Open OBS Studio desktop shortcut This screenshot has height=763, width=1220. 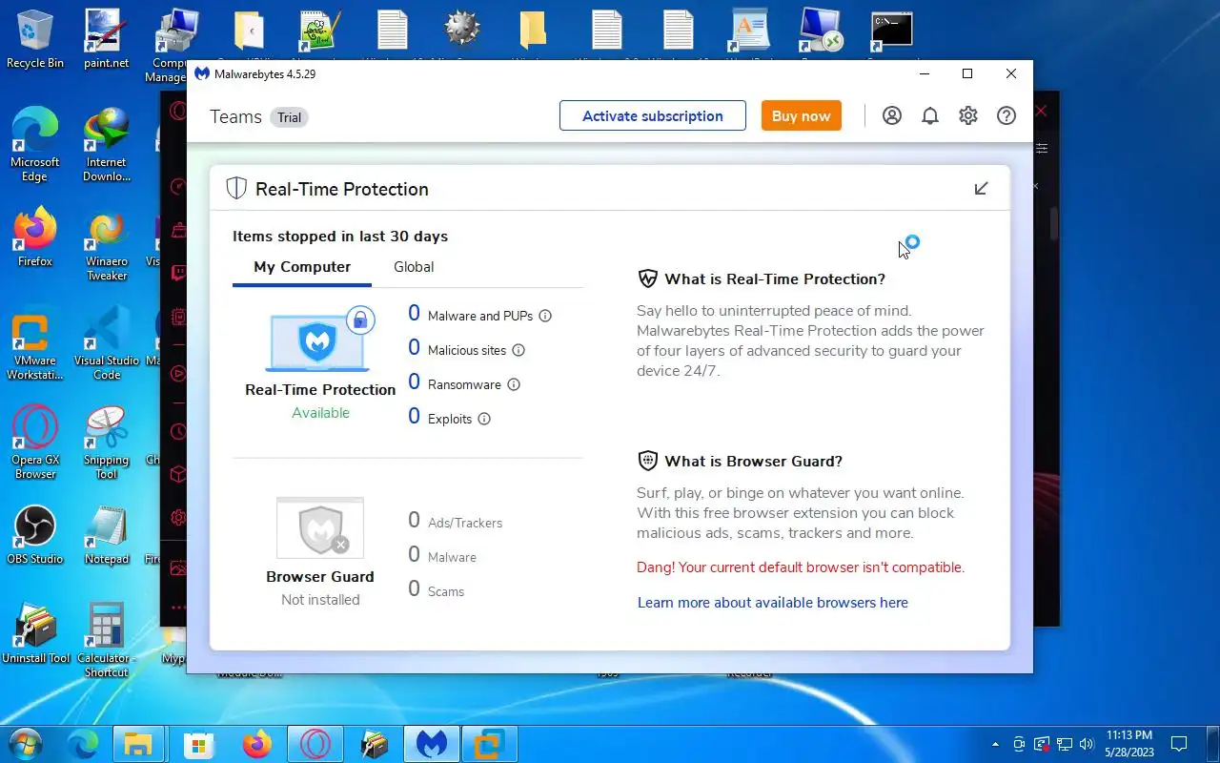[35, 536]
